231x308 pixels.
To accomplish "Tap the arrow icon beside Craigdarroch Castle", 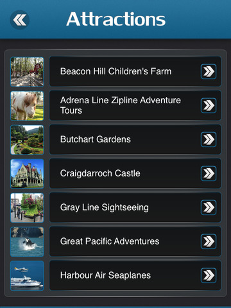I will (x=209, y=173).
